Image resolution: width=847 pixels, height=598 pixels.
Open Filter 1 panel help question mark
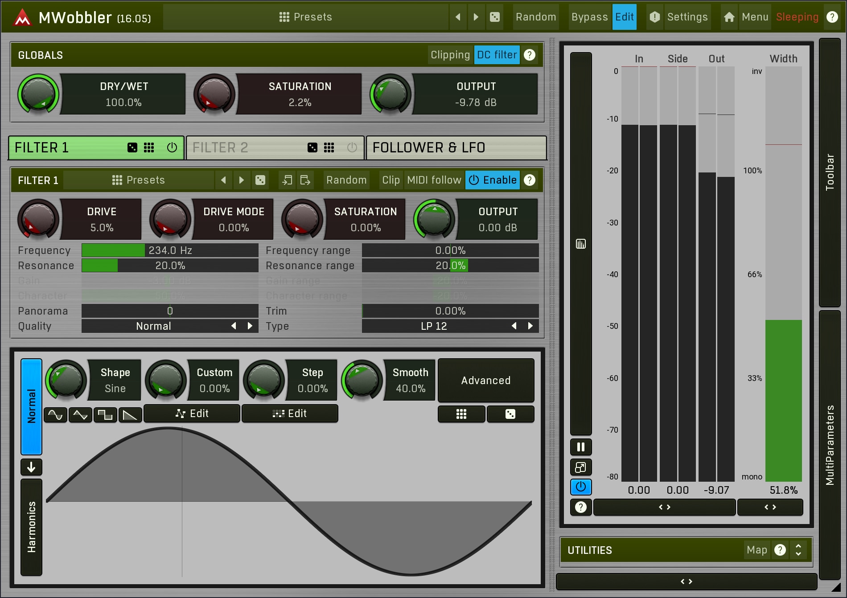(x=529, y=180)
